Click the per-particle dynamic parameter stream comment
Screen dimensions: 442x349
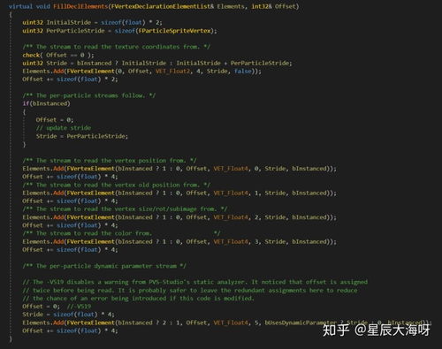point(104,266)
